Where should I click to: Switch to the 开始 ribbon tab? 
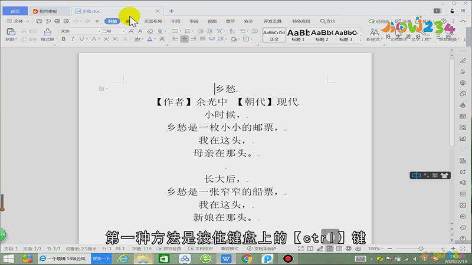(112, 21)
